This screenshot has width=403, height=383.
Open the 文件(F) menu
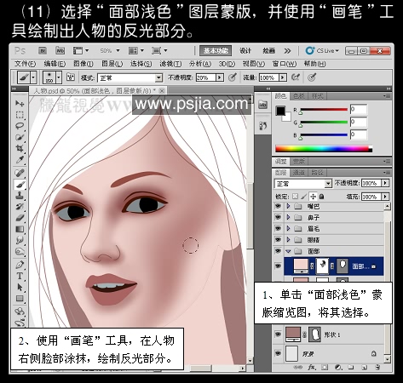25,64
